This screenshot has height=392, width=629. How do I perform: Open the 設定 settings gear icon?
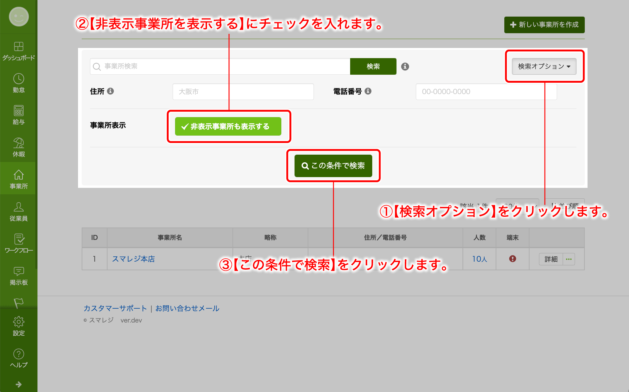[18, 322]
